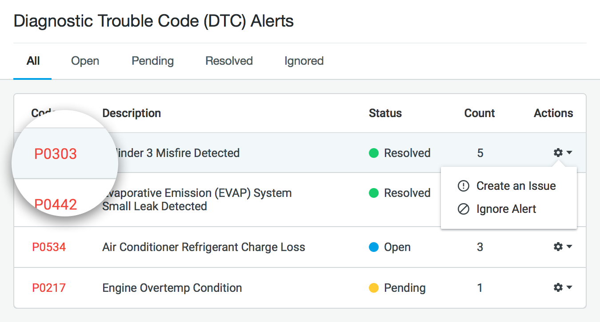Screen dimensions: 600x322
Task: Click the gear icon for P0217 row
Action: click(558, 287)
